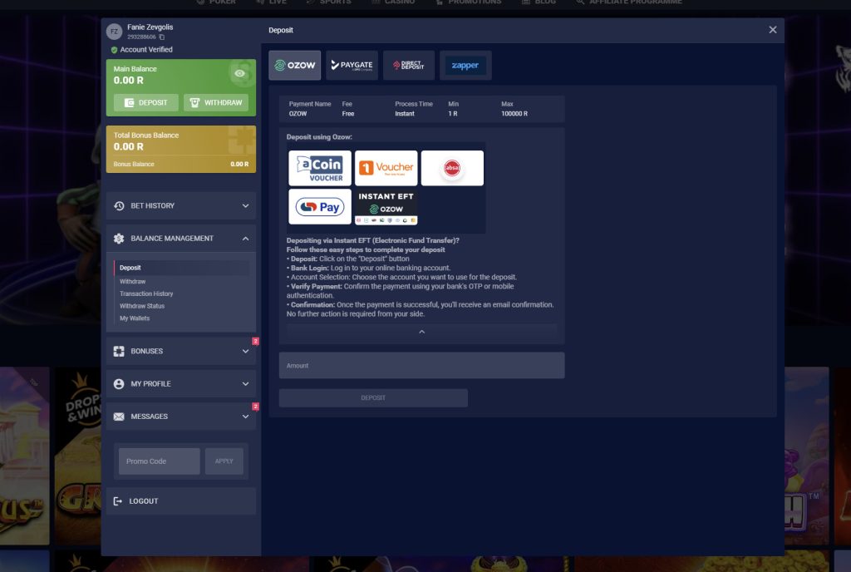This screenshot has height=572, width=851.
Task: Close the Deposit dialog
Action: 773,30
